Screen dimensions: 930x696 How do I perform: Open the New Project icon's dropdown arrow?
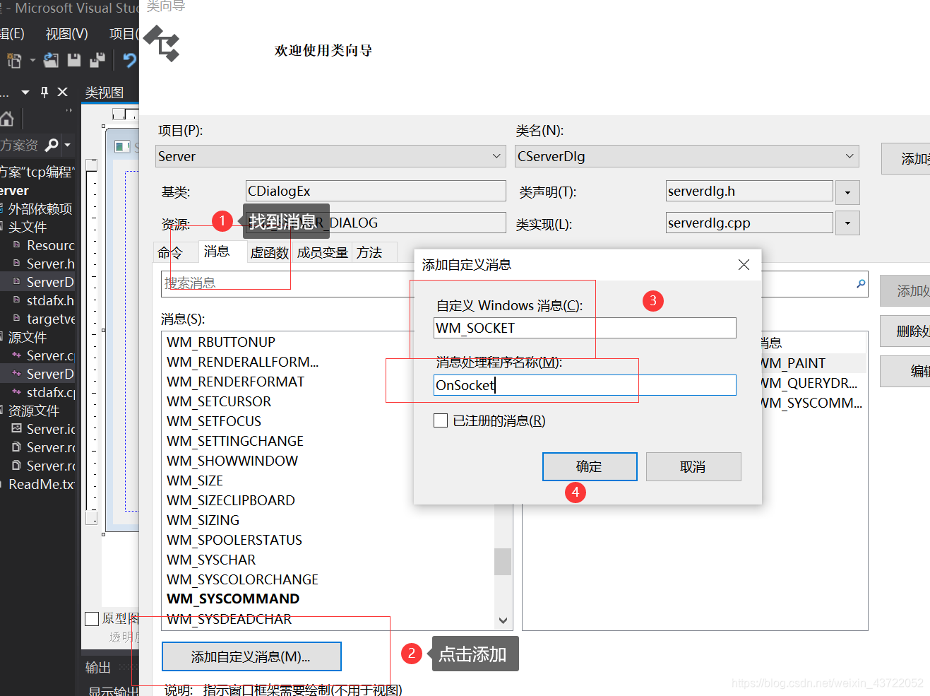pyautogui.click(x=32, y=61)
